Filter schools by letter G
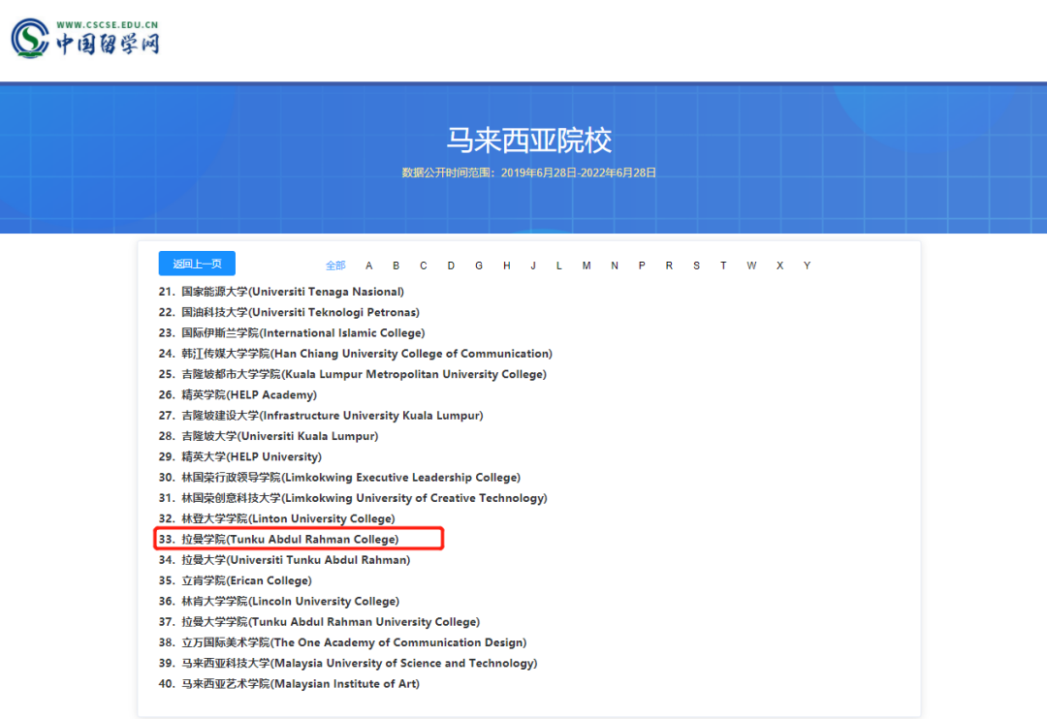 tap(479, 266)
